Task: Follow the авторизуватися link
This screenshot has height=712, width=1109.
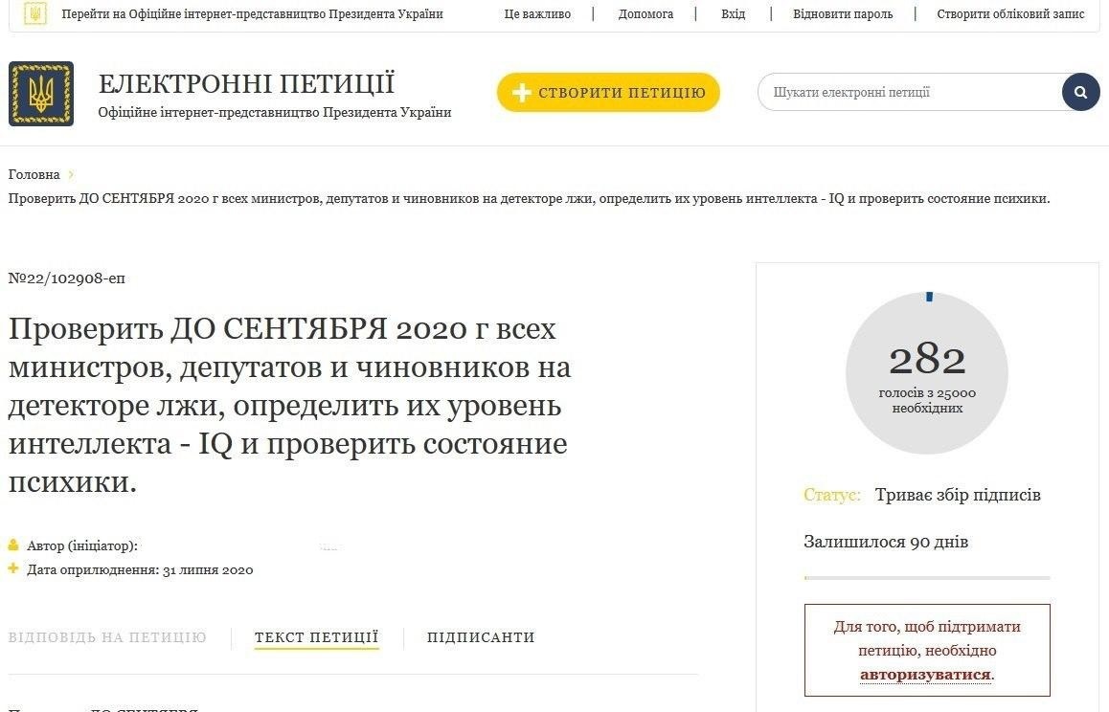Action: tap(925, 675)
